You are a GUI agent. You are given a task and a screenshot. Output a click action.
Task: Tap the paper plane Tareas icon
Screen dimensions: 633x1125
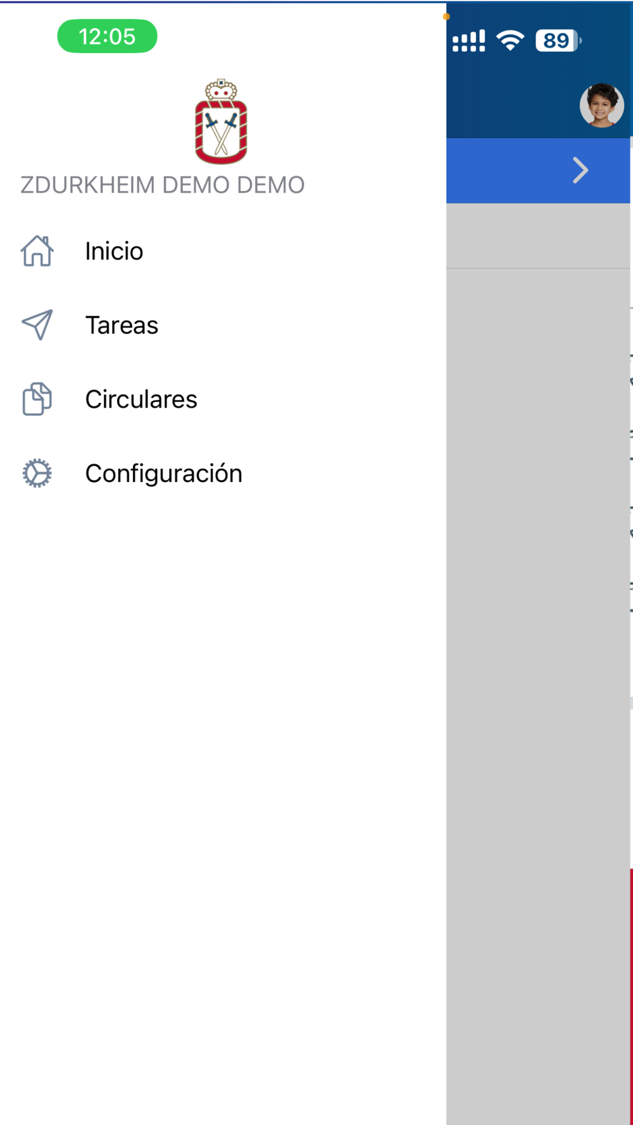click(x=37, y=325)
